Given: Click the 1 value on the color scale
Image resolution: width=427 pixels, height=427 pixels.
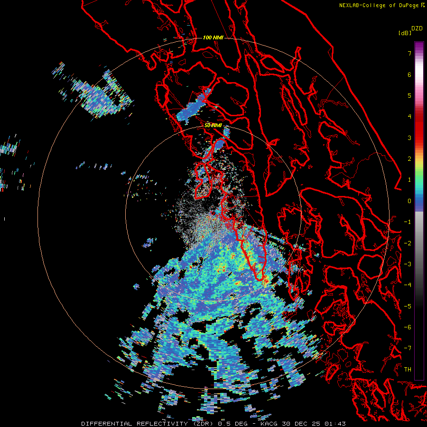Looking at the screenshot, I should (409, 180).
